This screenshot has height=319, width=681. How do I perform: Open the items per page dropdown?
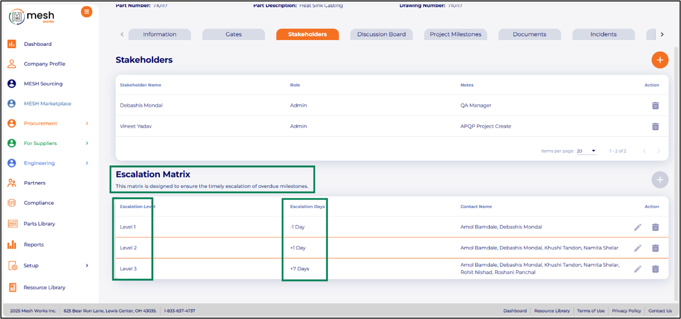coord(587,151)
